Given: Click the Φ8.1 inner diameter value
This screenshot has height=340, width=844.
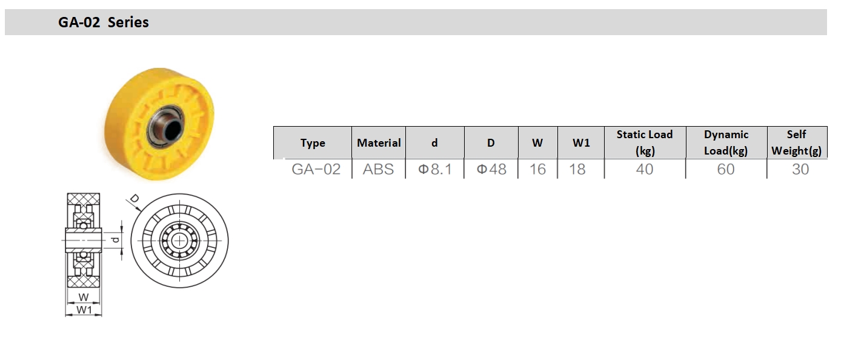Looking at the screenshot, I should pyautogui.click(x=435, y=169).
